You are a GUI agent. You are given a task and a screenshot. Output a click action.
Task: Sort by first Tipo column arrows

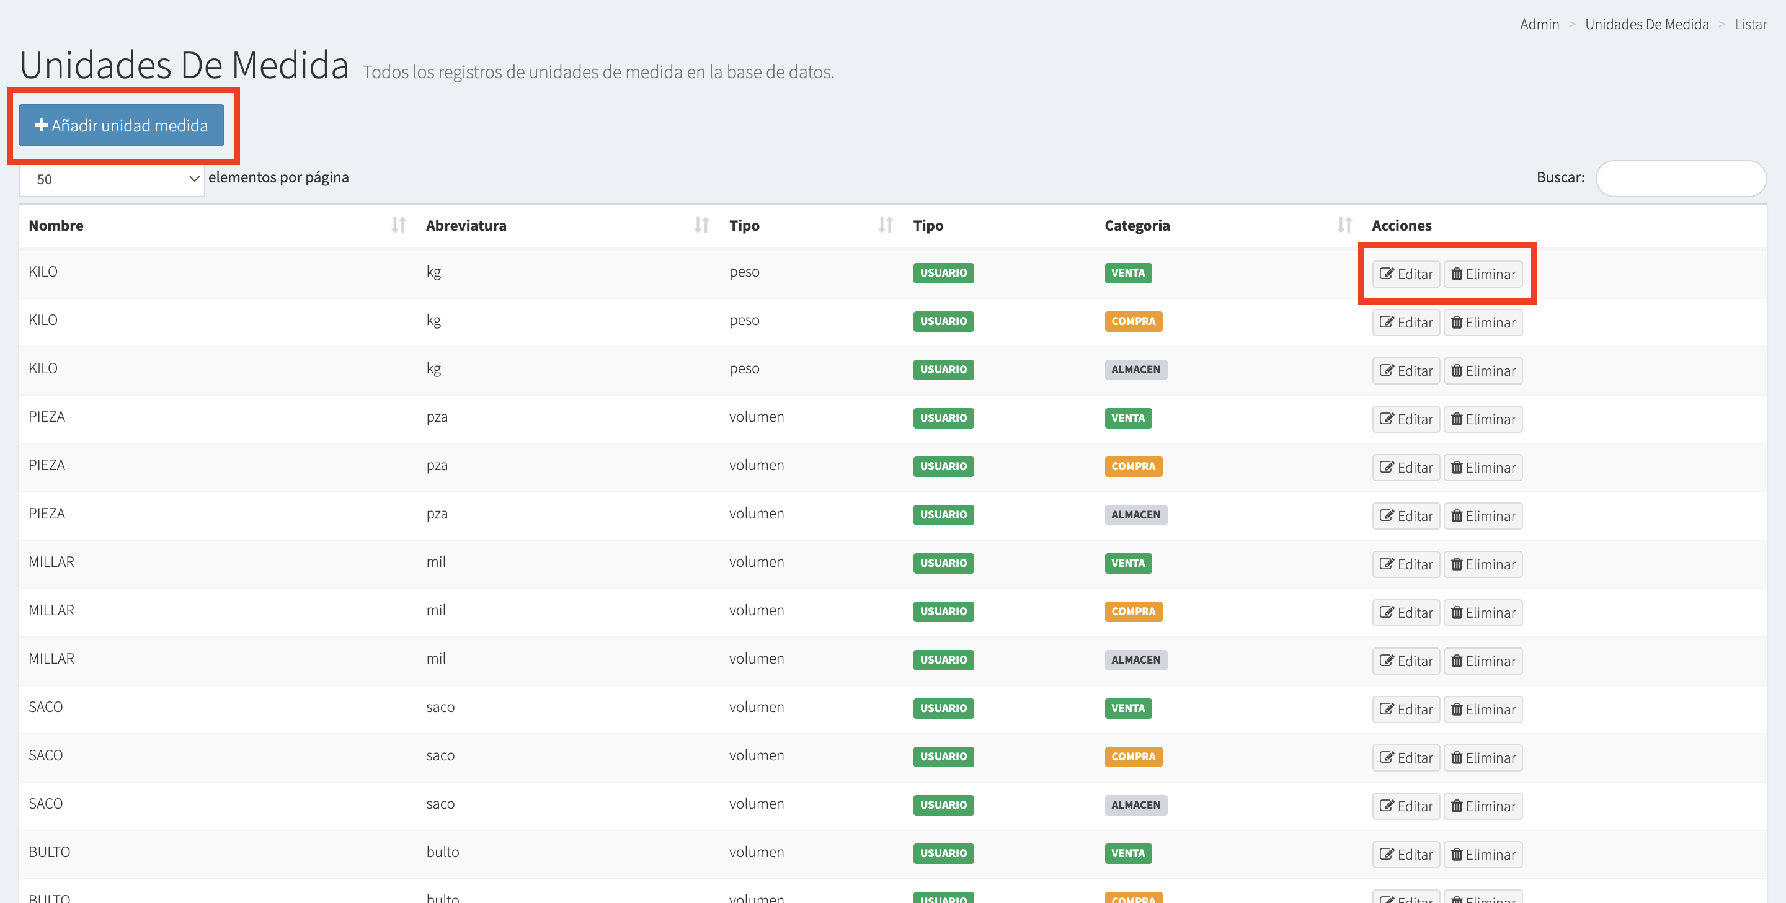click(885, 225)
